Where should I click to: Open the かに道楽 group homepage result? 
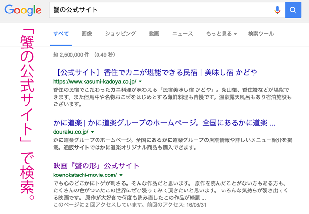(164, 123)
